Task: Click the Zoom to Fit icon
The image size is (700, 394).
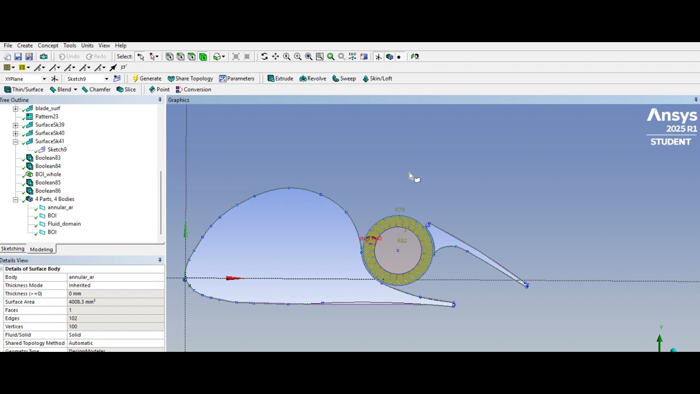Action: (308, 56)
